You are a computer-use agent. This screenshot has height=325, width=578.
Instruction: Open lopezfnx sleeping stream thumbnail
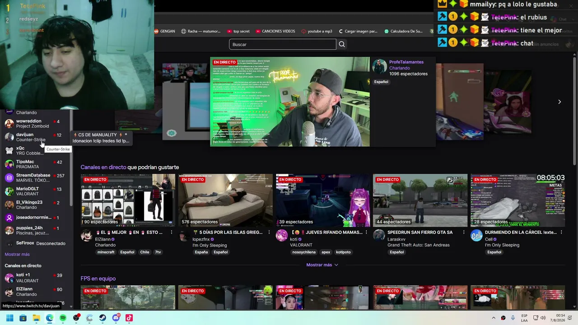(x=225, y=200)
